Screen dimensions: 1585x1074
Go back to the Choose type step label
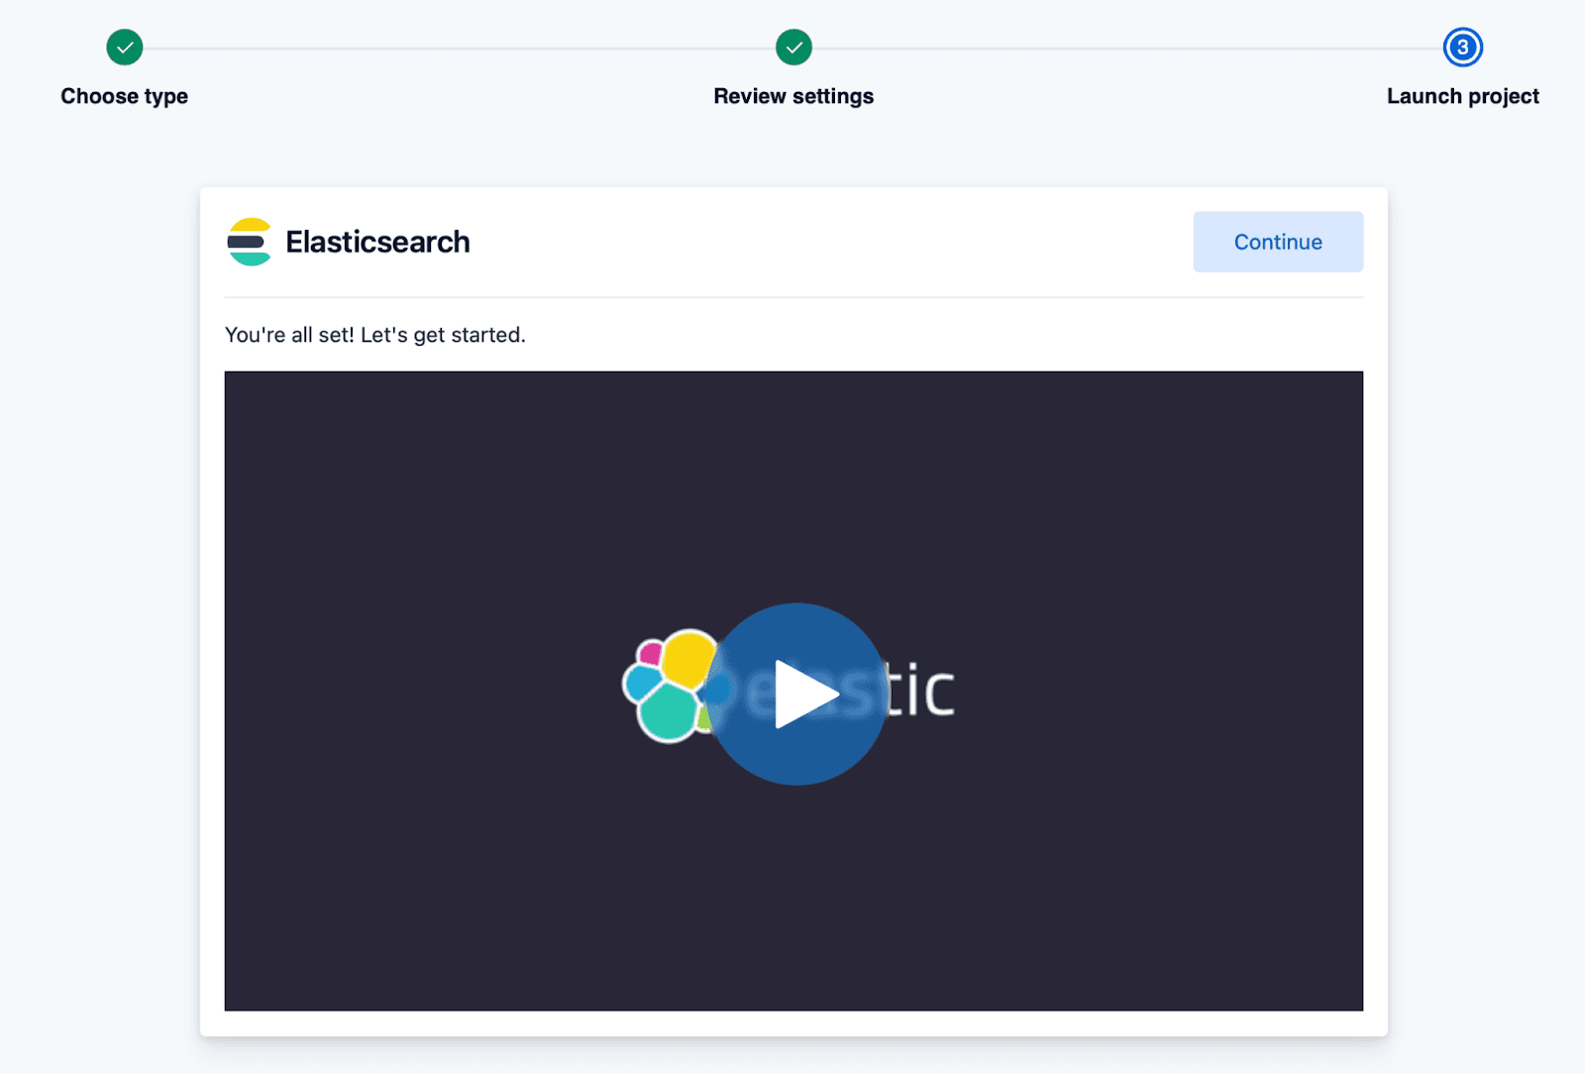(125, 96)
